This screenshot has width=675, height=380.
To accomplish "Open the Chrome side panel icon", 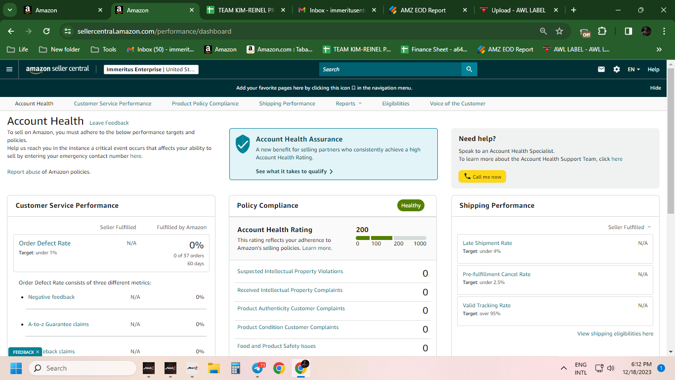I will 629,31.
